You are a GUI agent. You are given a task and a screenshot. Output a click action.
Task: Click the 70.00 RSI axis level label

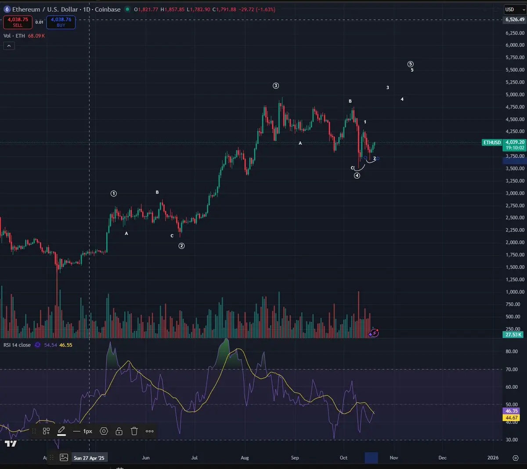[512, 369]
